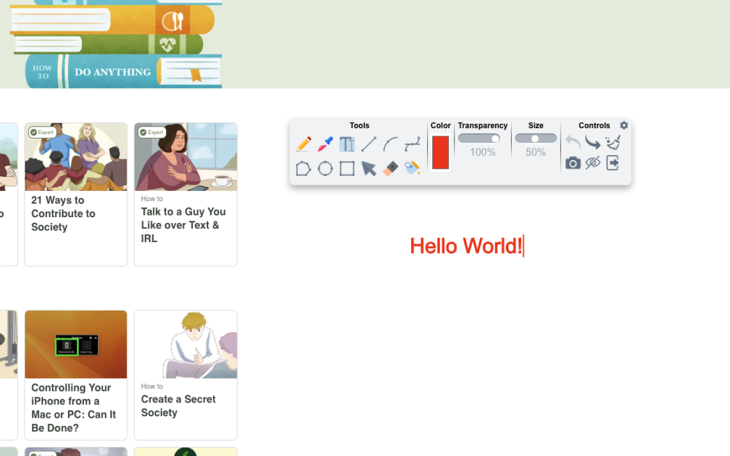Click the group hug article thumbnail

point(76,157)
